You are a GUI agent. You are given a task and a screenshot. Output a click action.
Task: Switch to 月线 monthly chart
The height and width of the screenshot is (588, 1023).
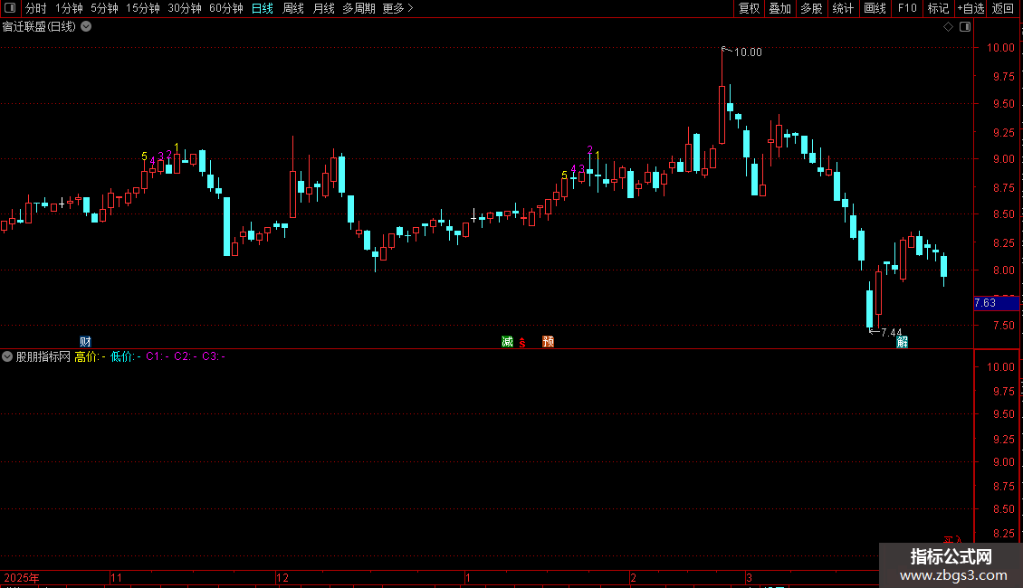[323, 8]
